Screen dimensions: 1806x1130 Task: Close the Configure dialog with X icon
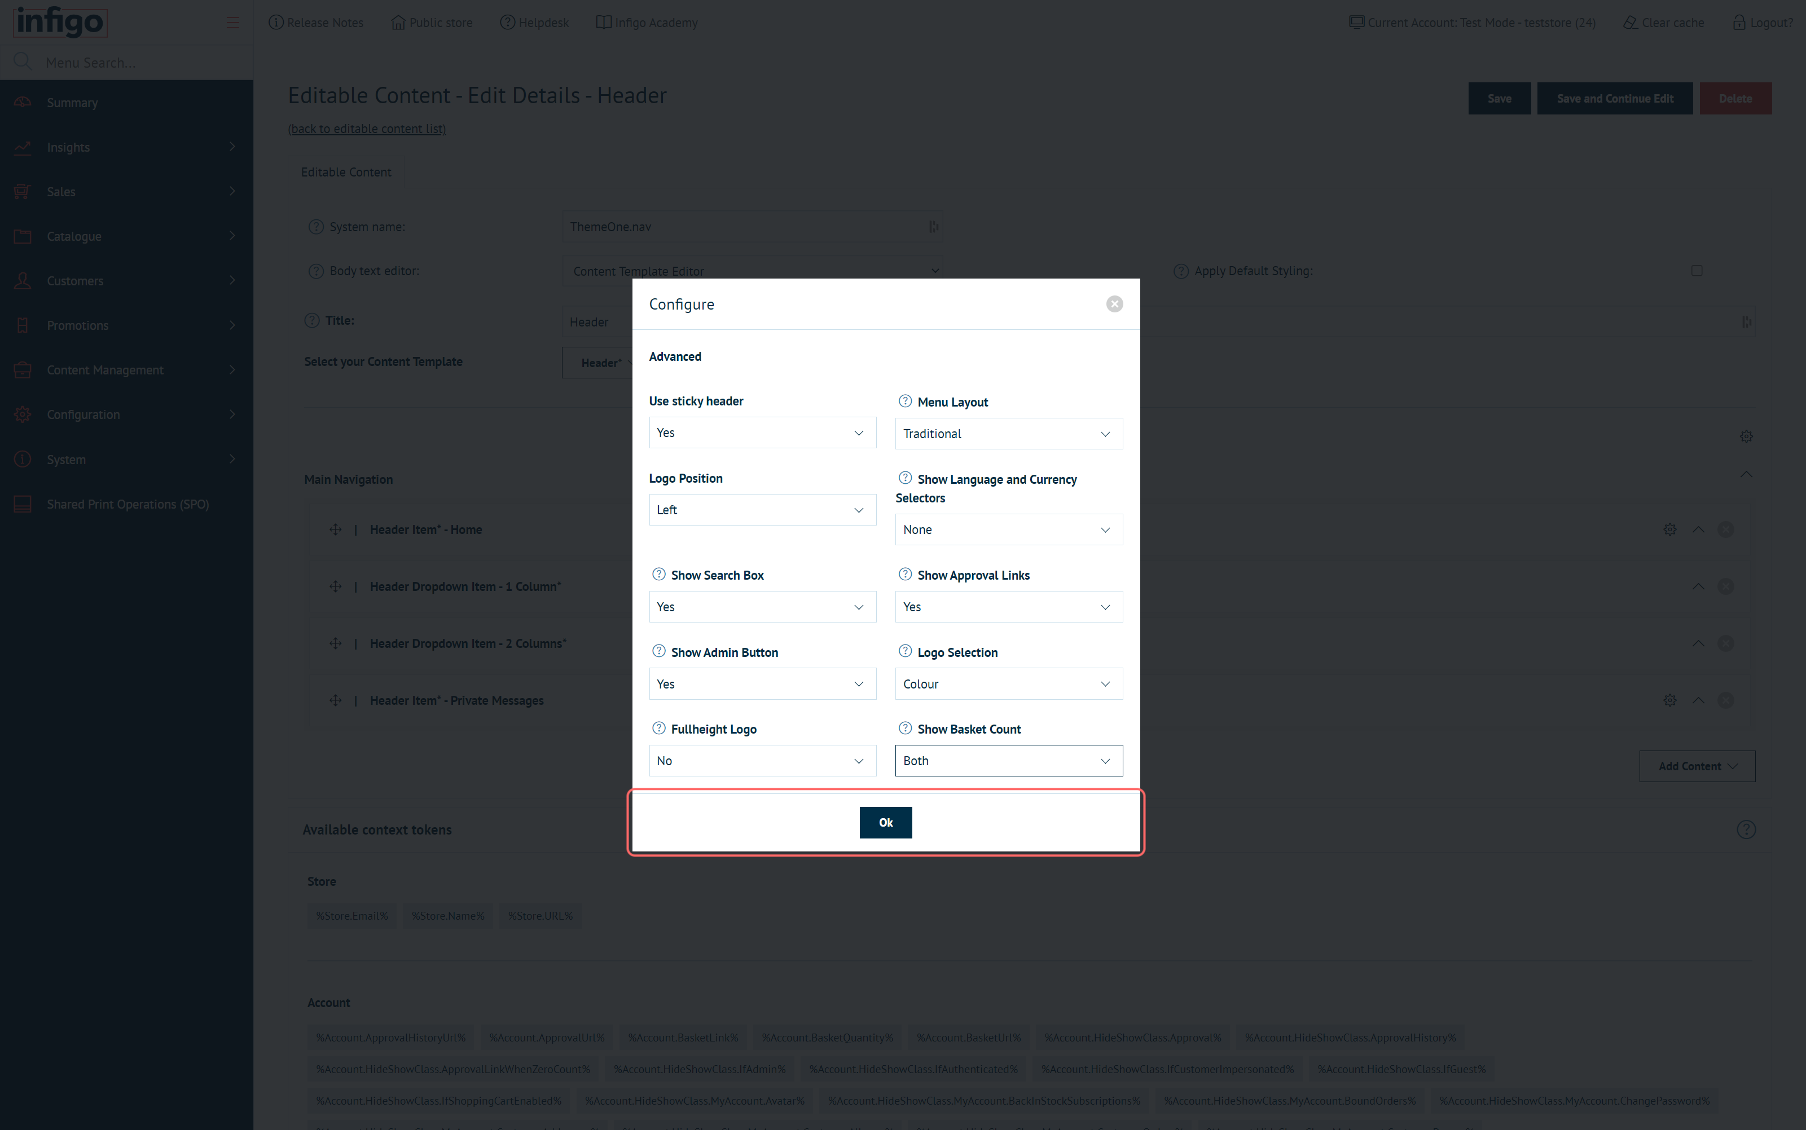[1114, 304]
